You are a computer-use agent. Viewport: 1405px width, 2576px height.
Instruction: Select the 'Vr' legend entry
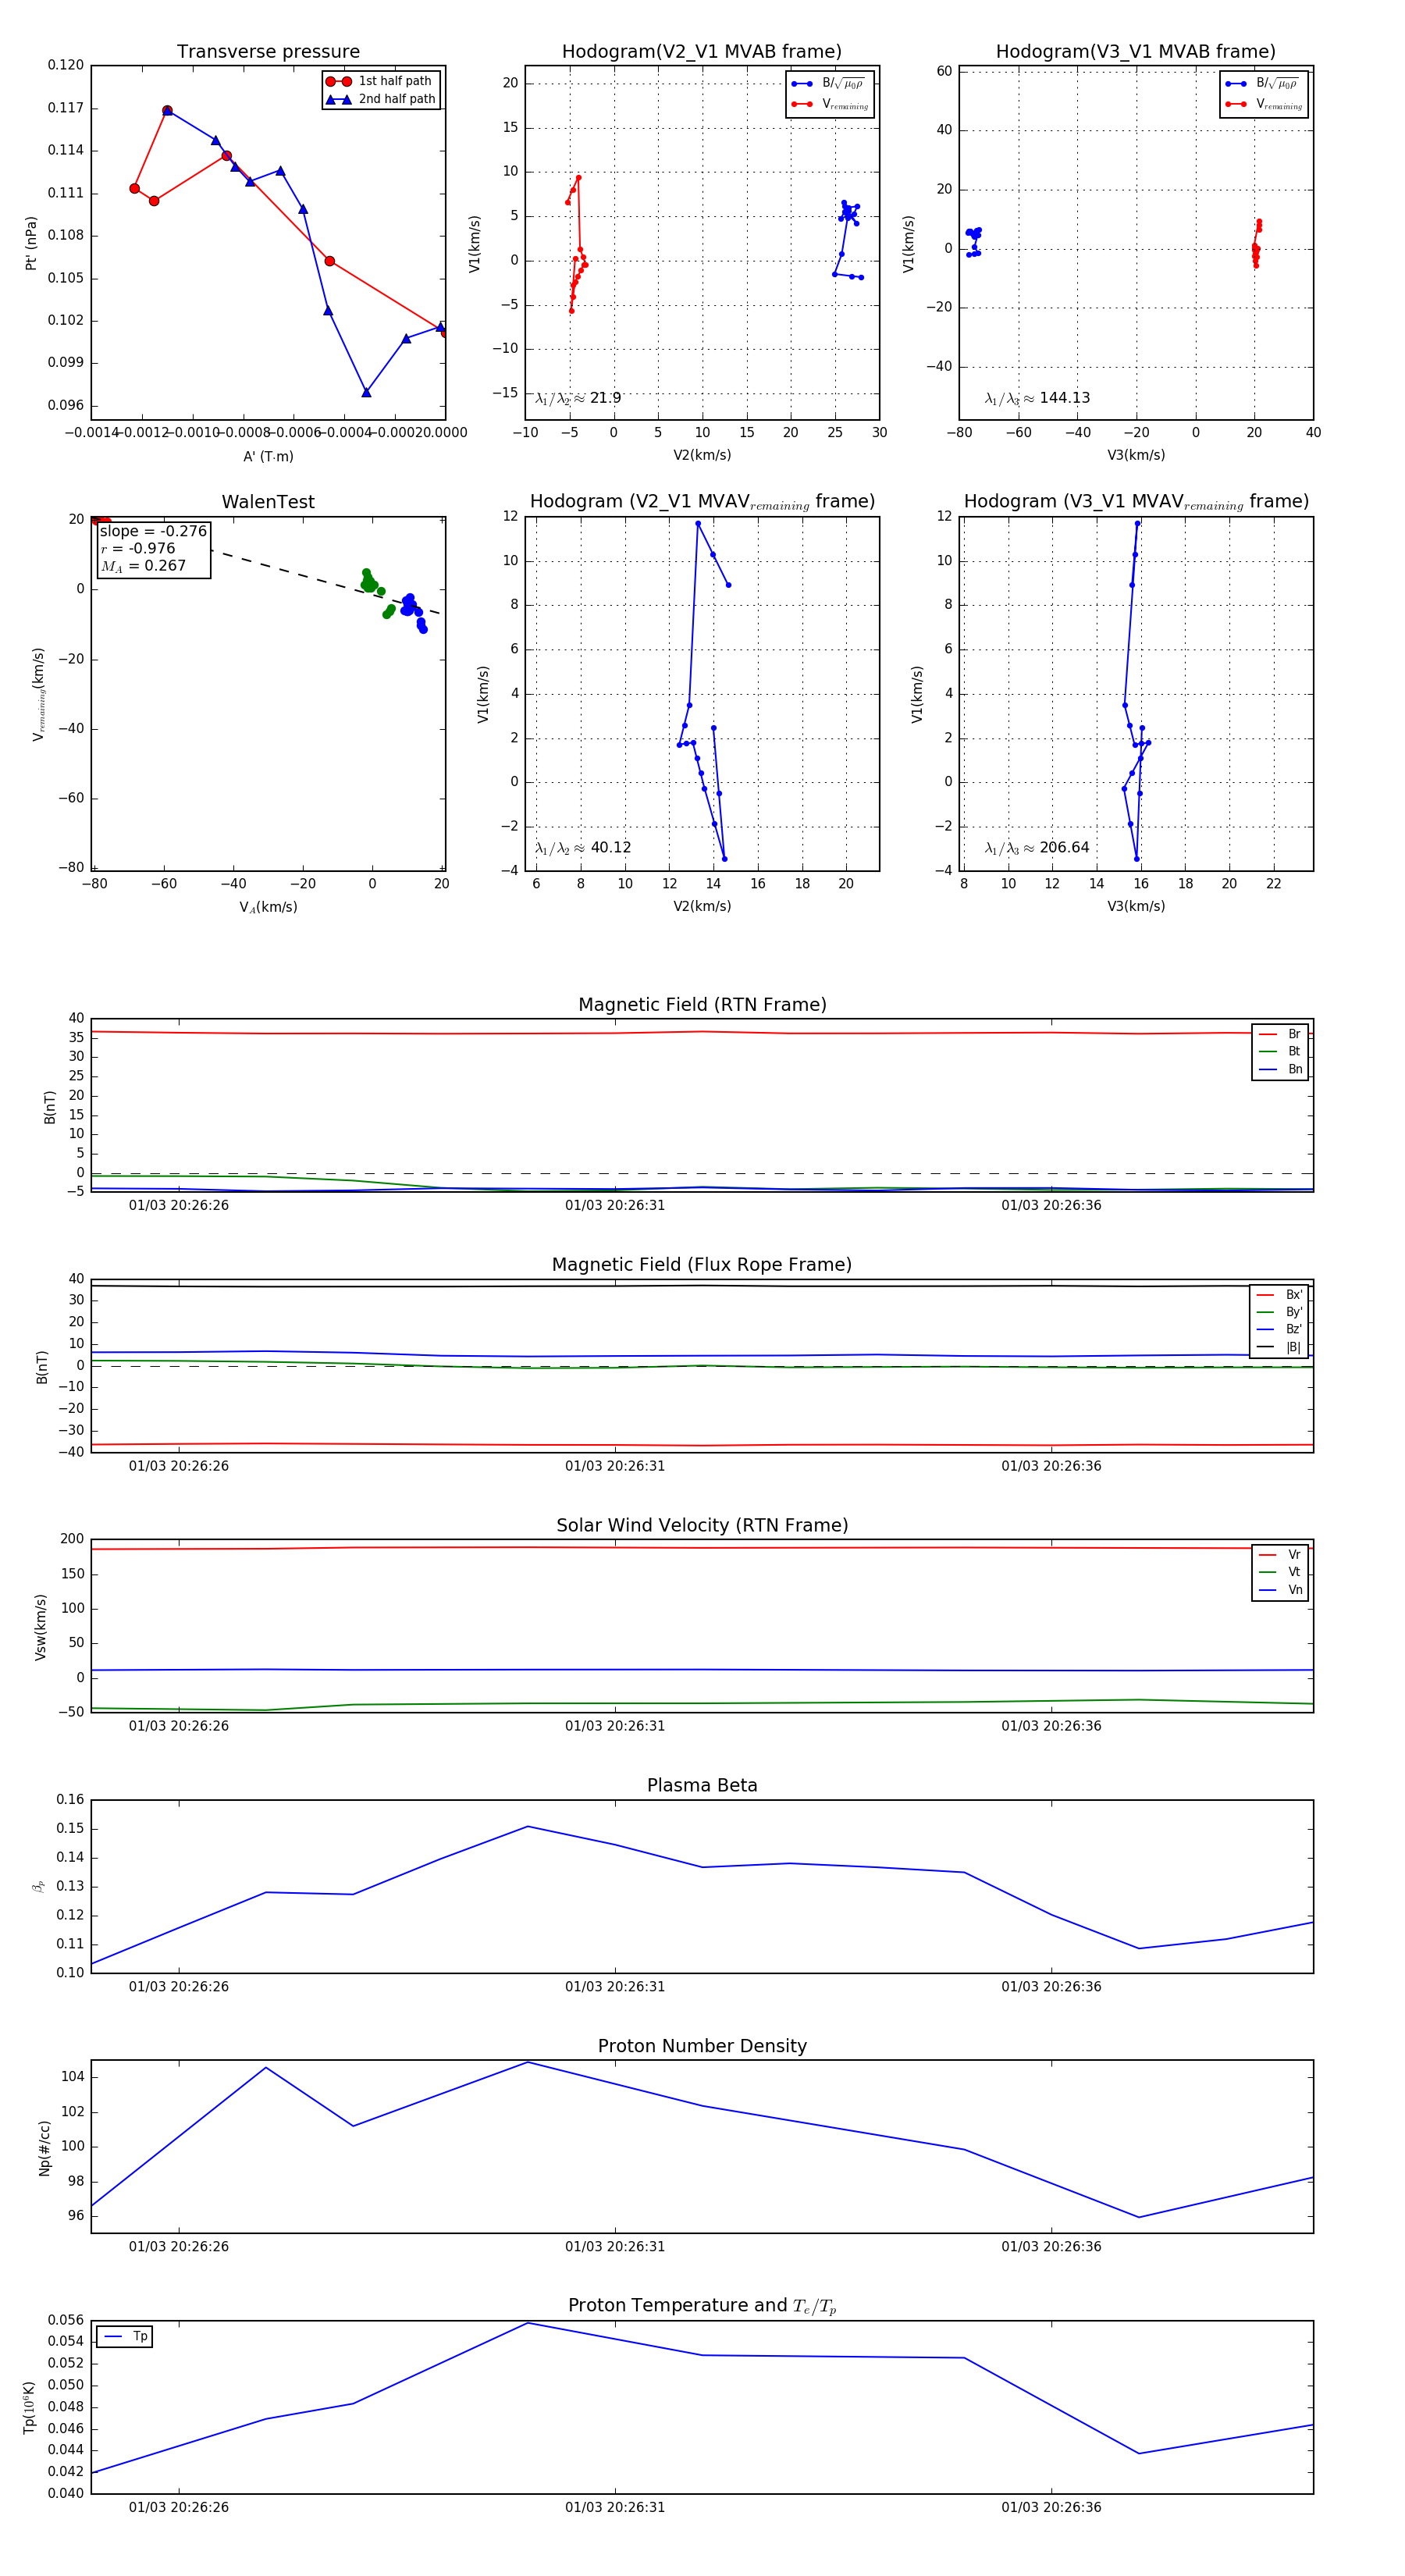point(1280,1554)
